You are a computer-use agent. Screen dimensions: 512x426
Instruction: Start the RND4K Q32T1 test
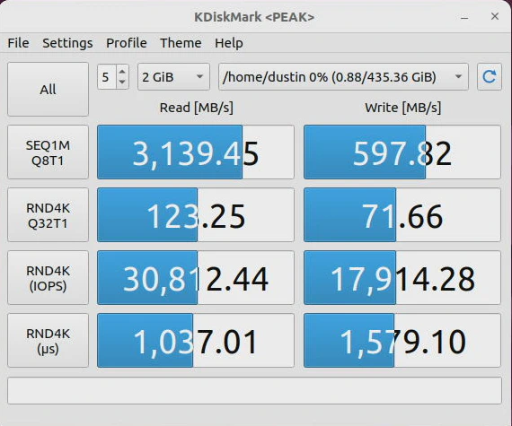(48, 215)
